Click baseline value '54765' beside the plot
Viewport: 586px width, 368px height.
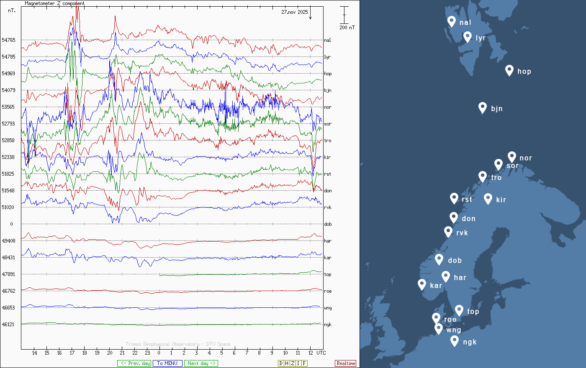coord(8,40)
